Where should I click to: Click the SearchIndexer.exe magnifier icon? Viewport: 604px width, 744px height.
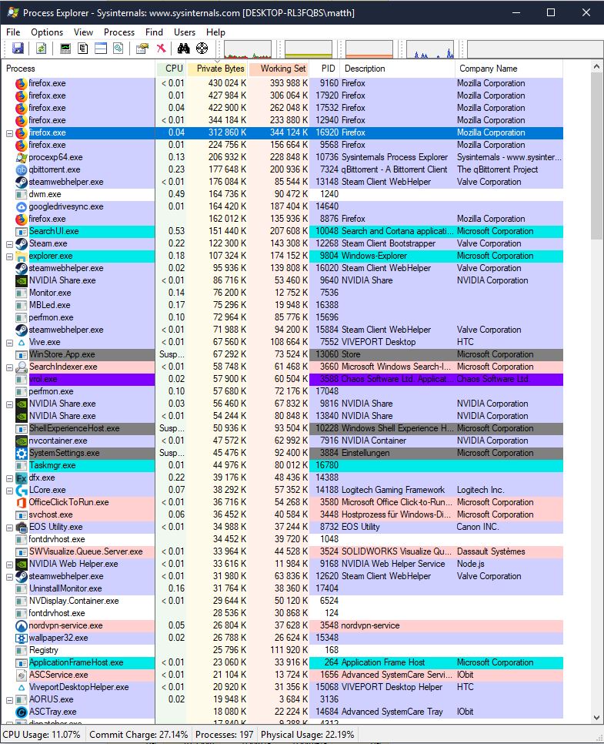tap(22, 367)
